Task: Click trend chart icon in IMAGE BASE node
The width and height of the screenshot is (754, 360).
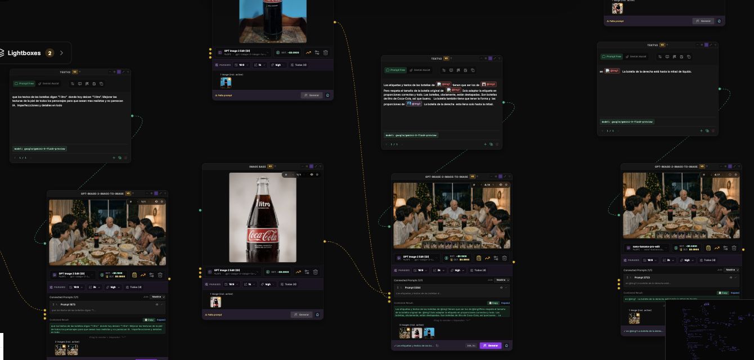Action: pos(298,272)
